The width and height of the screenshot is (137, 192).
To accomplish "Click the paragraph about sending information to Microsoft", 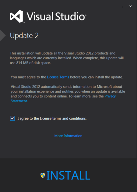I will point(68,94).
